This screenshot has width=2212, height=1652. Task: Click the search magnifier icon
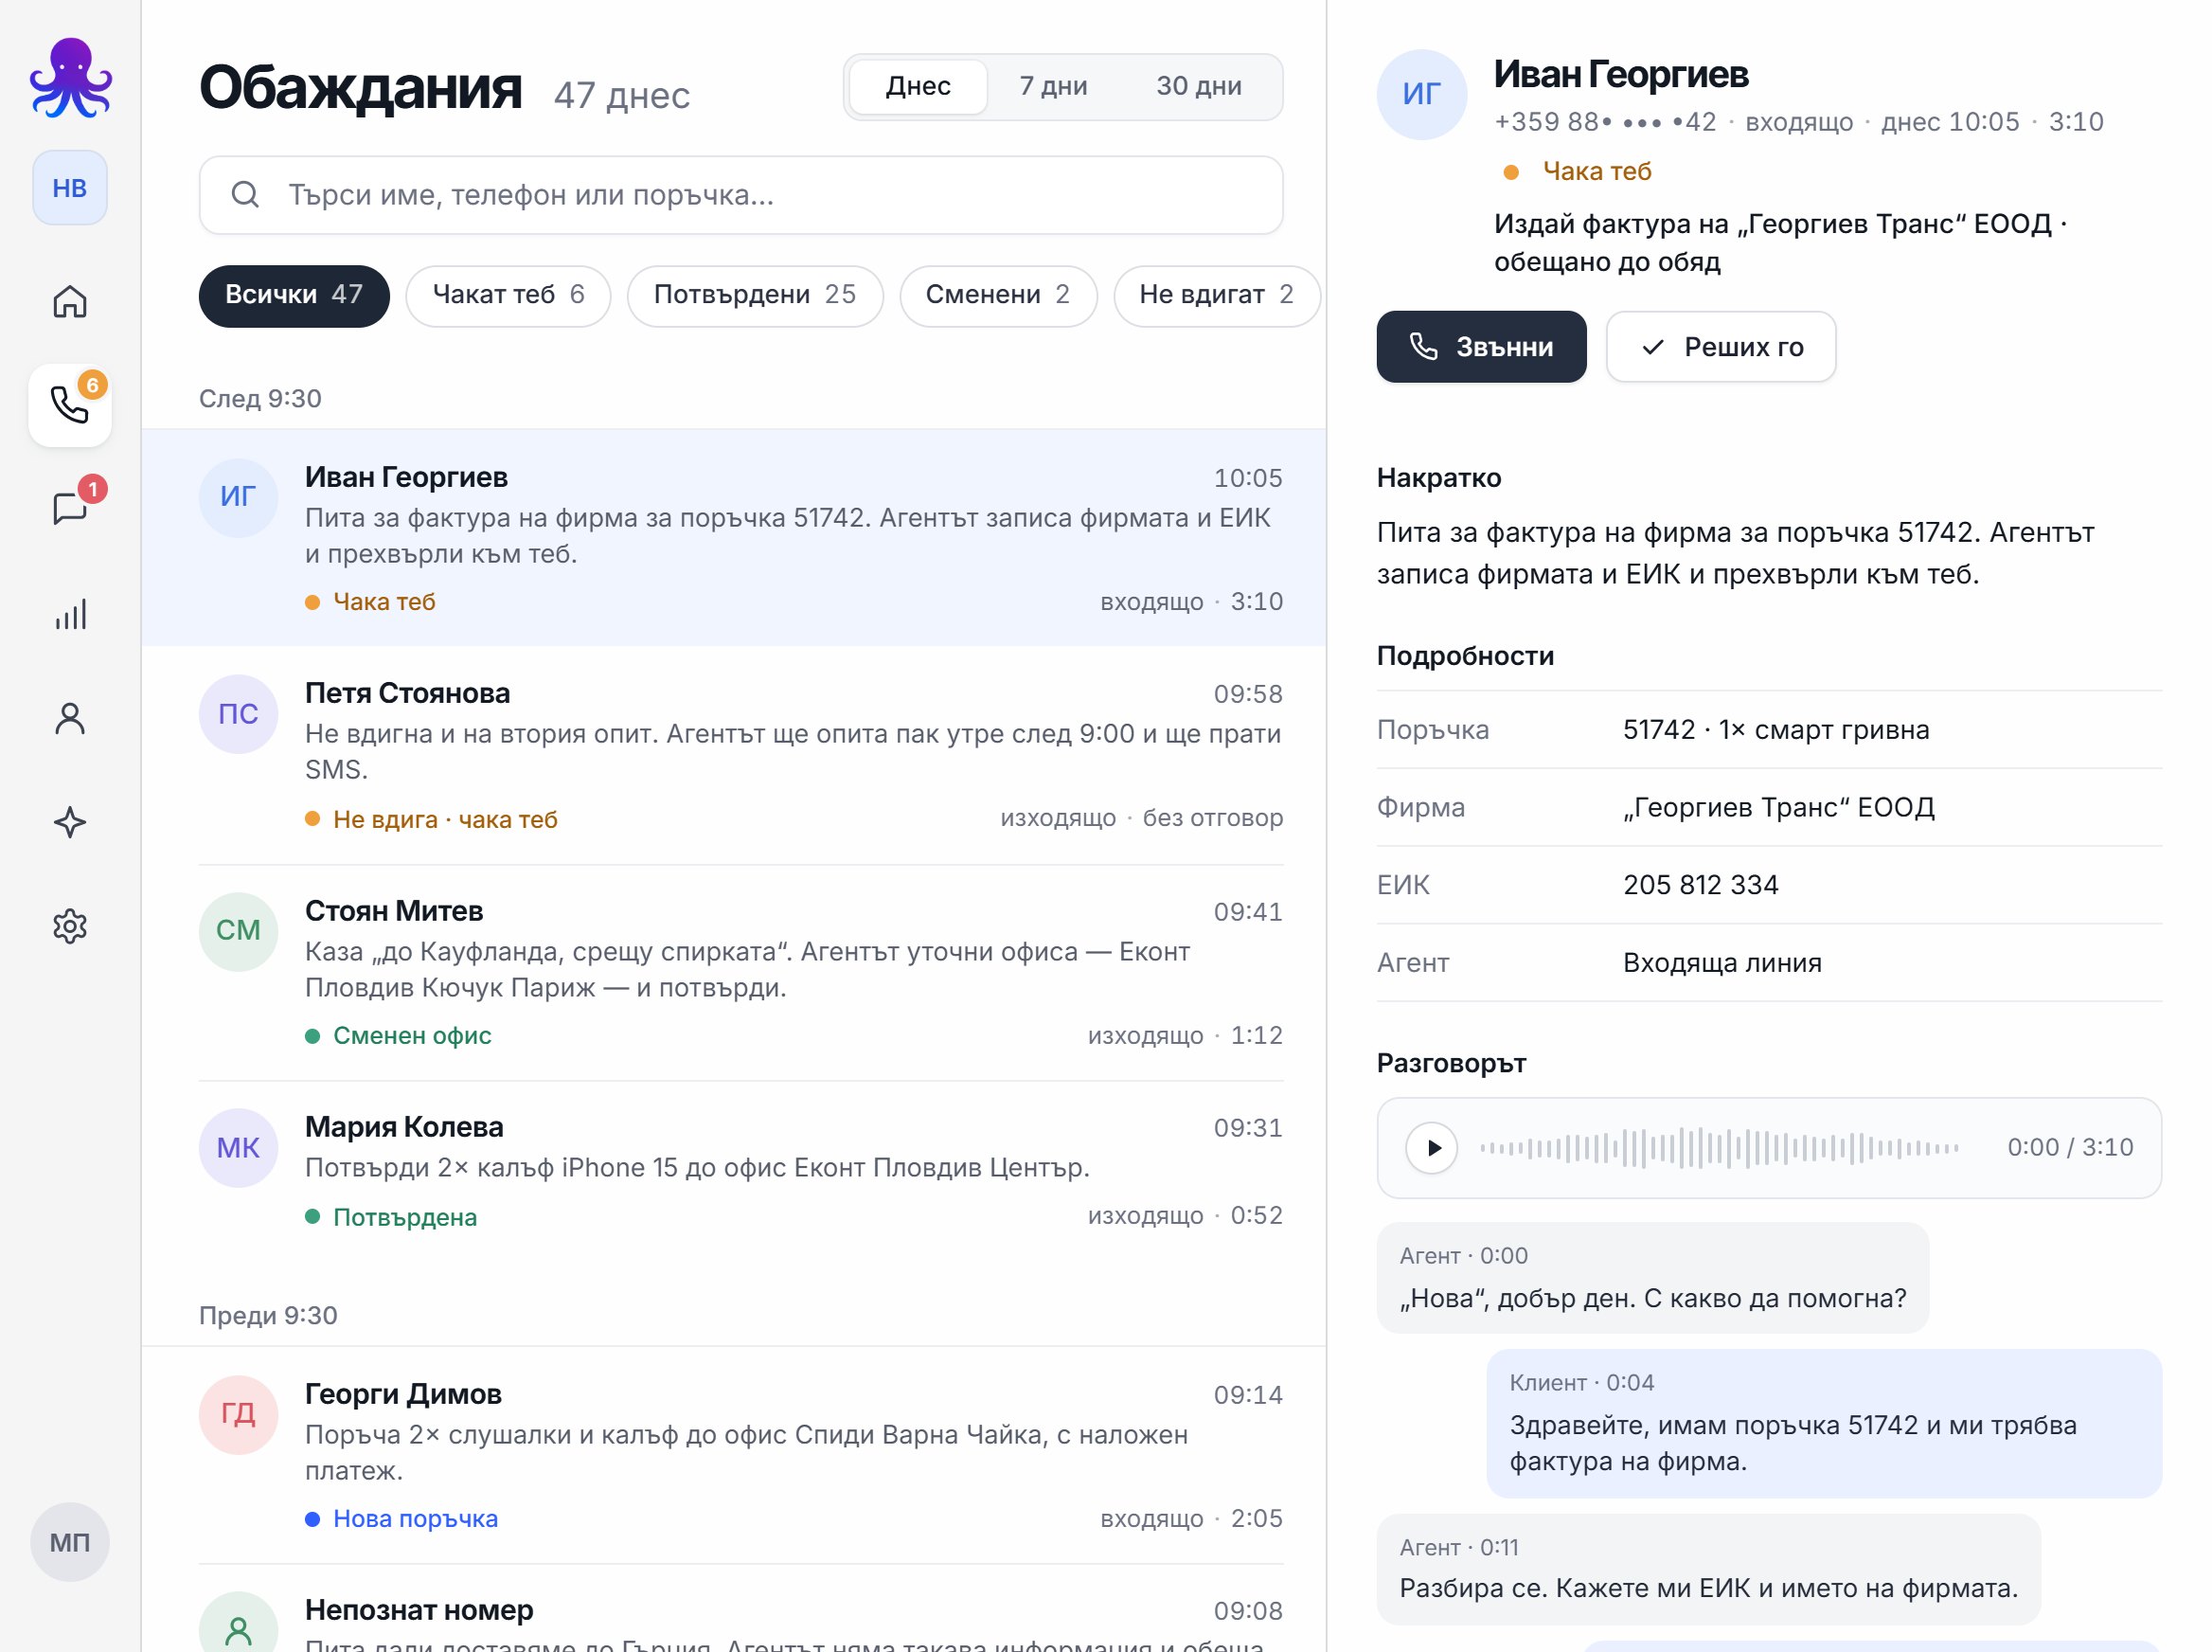pyautogui.click(x=246, y=194)
